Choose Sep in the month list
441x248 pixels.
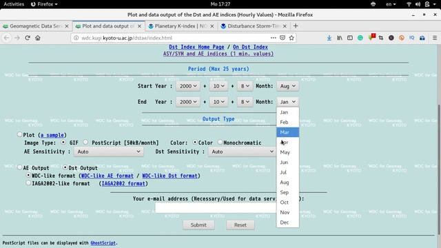287,192
